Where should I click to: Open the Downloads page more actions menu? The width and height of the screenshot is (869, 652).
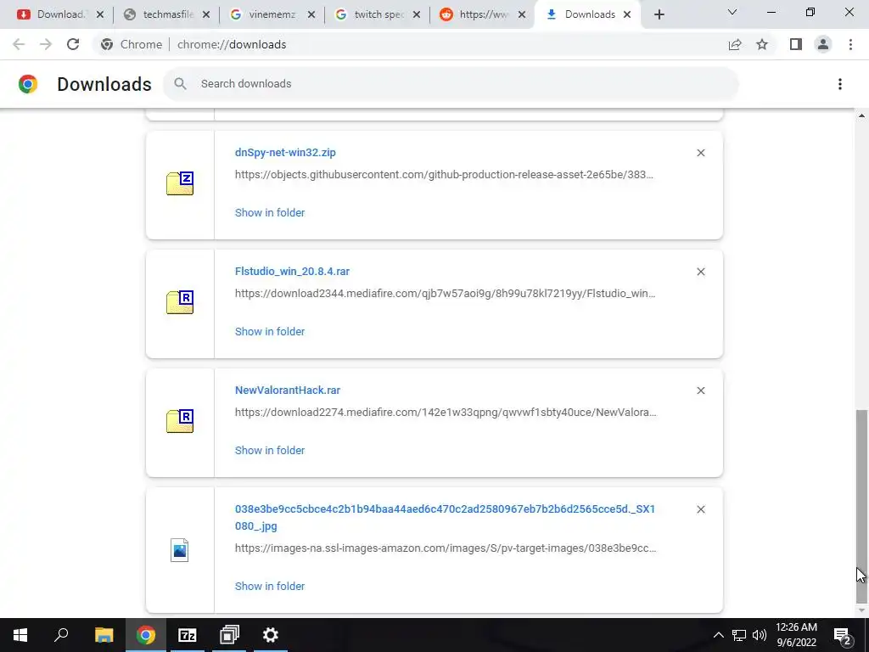pos(839,84)
